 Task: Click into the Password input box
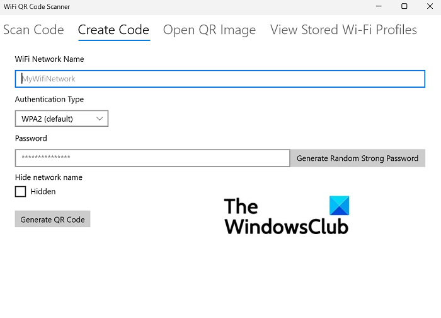click(152, 158)
